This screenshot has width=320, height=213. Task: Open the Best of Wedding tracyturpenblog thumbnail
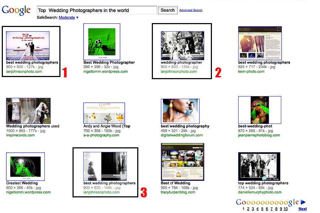tap(182, 162)
